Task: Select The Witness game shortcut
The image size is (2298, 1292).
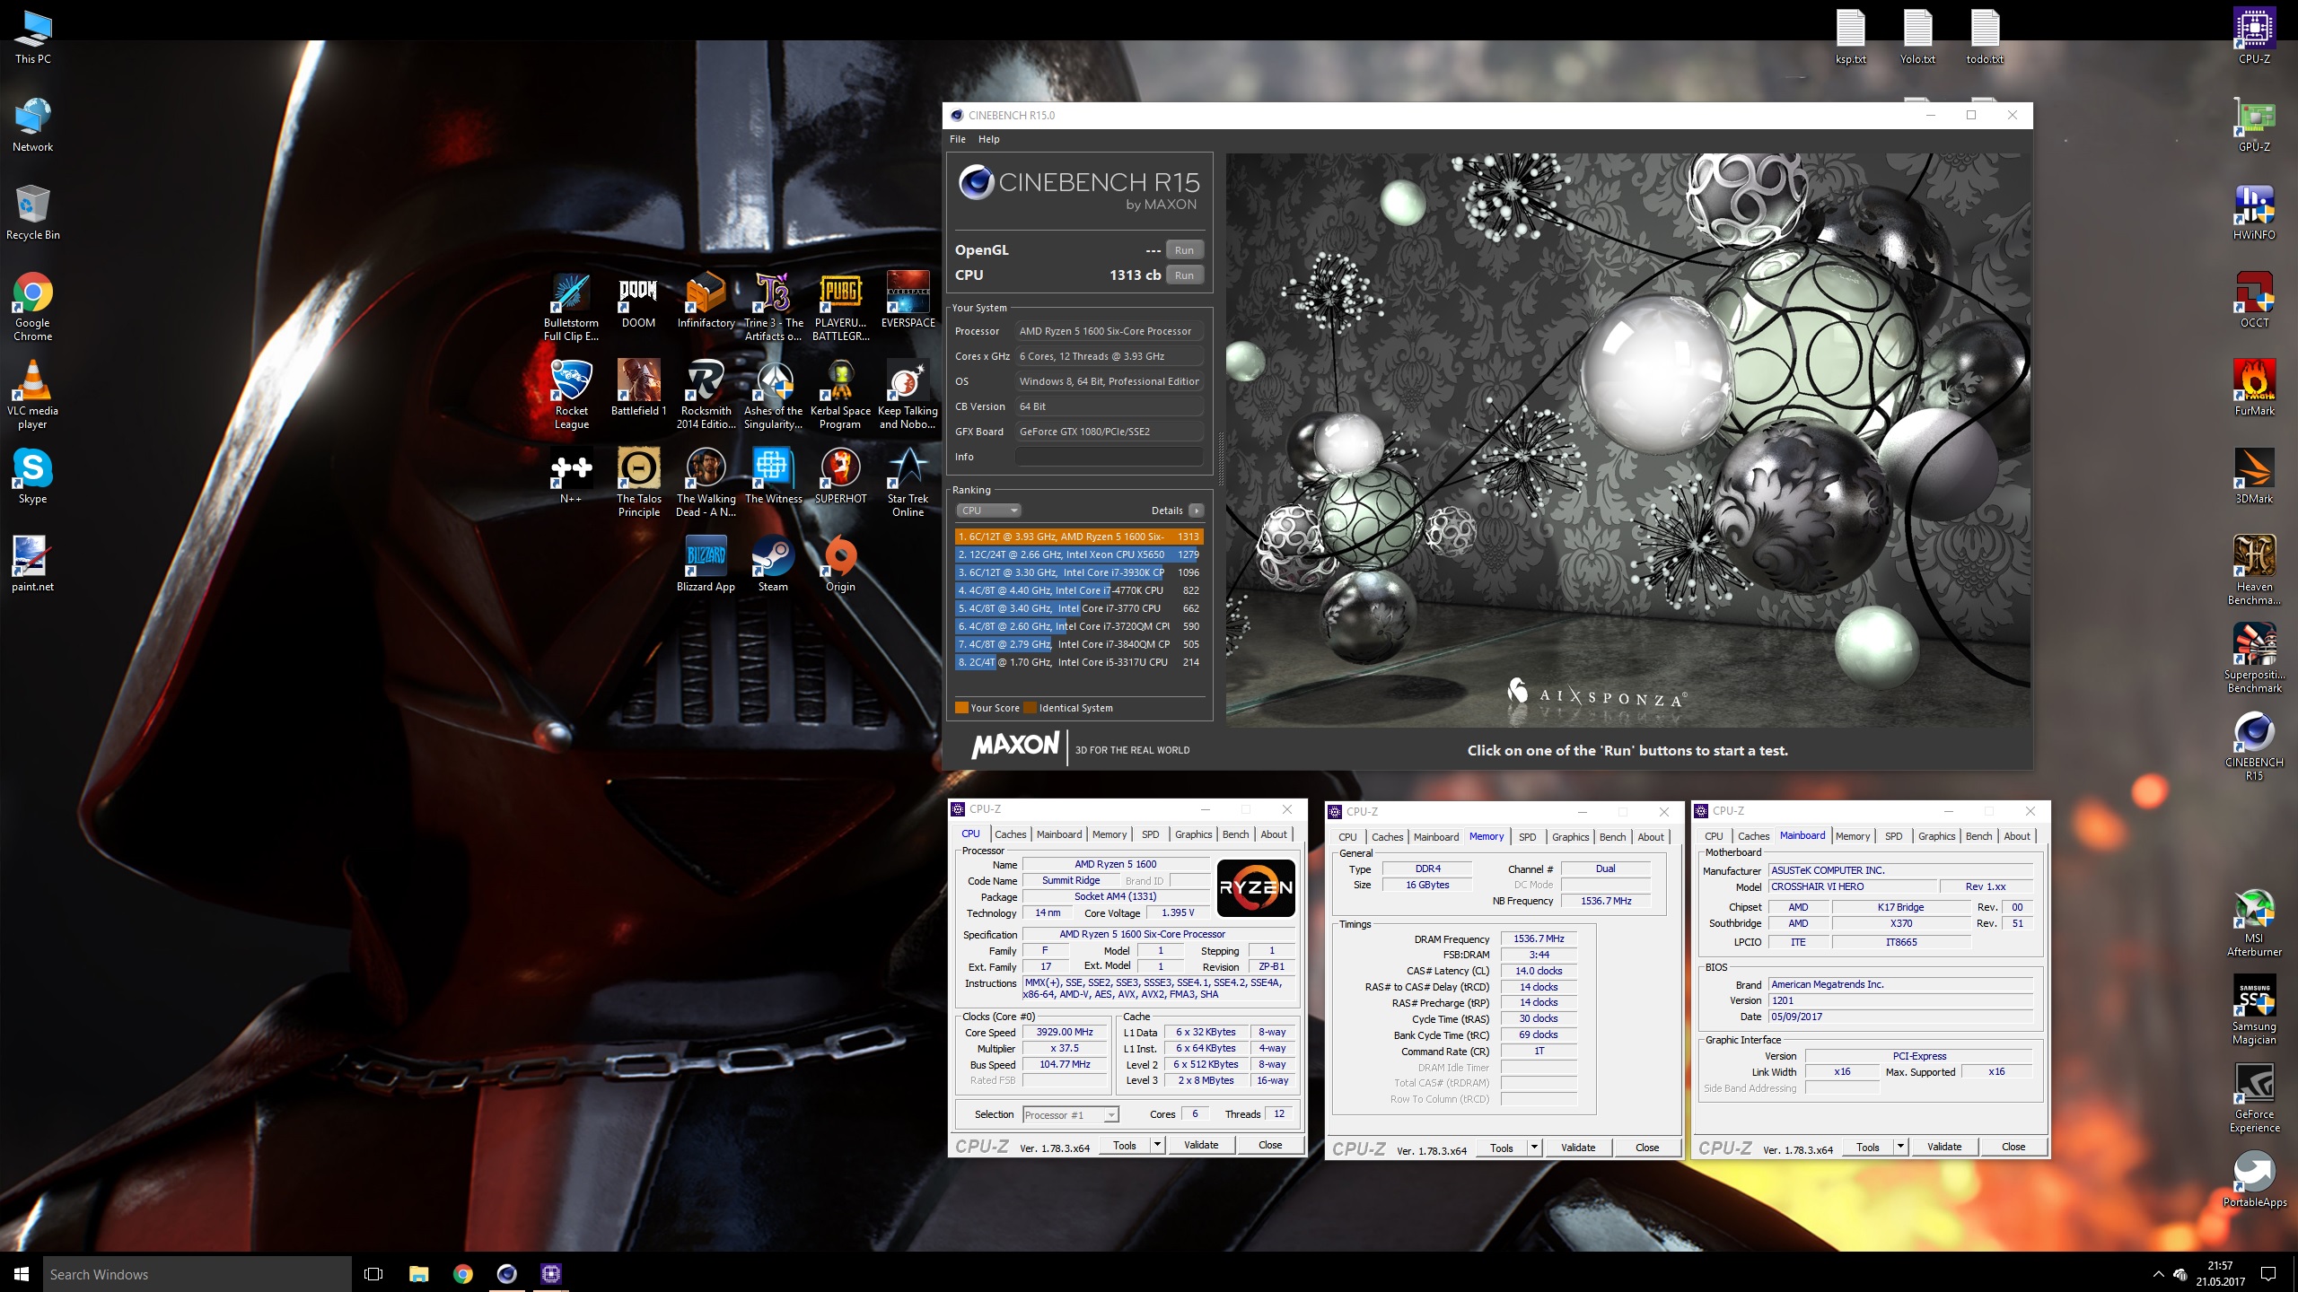Action: 773,476
